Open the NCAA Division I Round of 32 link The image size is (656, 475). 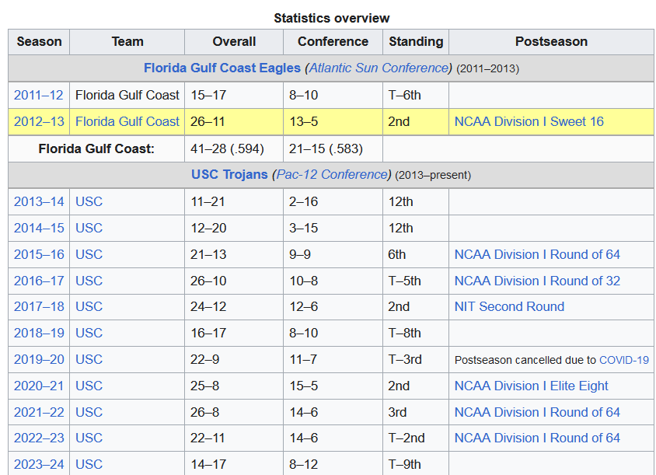[537, 281]
